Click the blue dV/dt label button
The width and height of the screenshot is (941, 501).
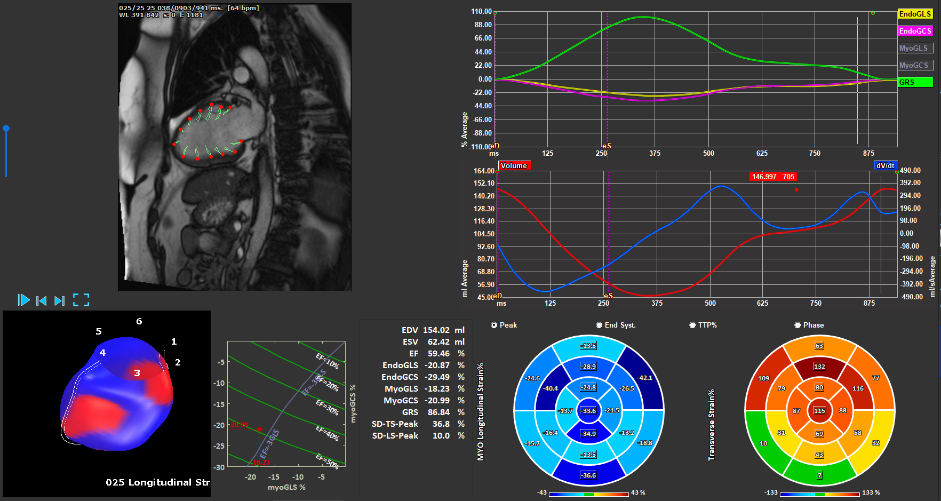click(x=885, y=165)
